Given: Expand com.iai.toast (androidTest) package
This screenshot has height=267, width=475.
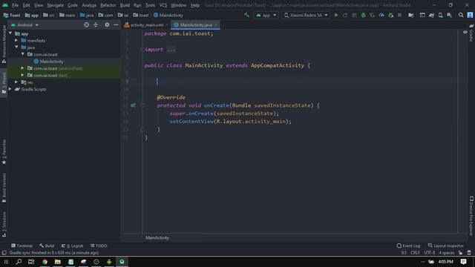Looking at the screenshot, I should click(x=23, y=68).
